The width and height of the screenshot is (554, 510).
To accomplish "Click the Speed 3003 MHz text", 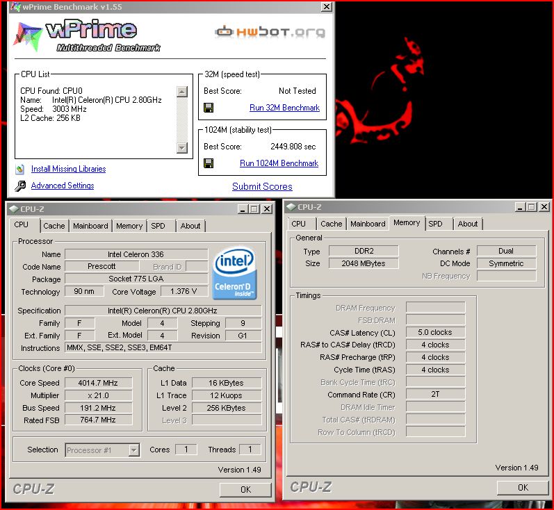I will (x=54, y=109).
